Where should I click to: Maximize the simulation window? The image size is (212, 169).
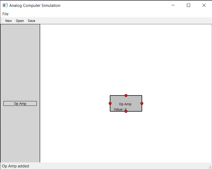click(x=188, y=5)
